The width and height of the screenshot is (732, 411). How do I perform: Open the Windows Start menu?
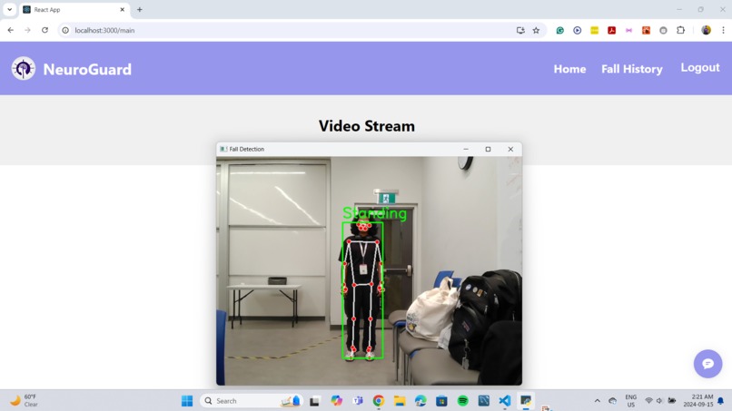pyautogui.click(x=187, y=401)
